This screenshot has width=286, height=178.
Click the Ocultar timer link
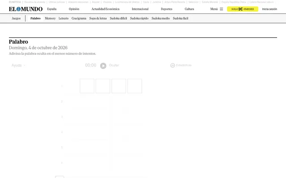click(x=114, y=65)
